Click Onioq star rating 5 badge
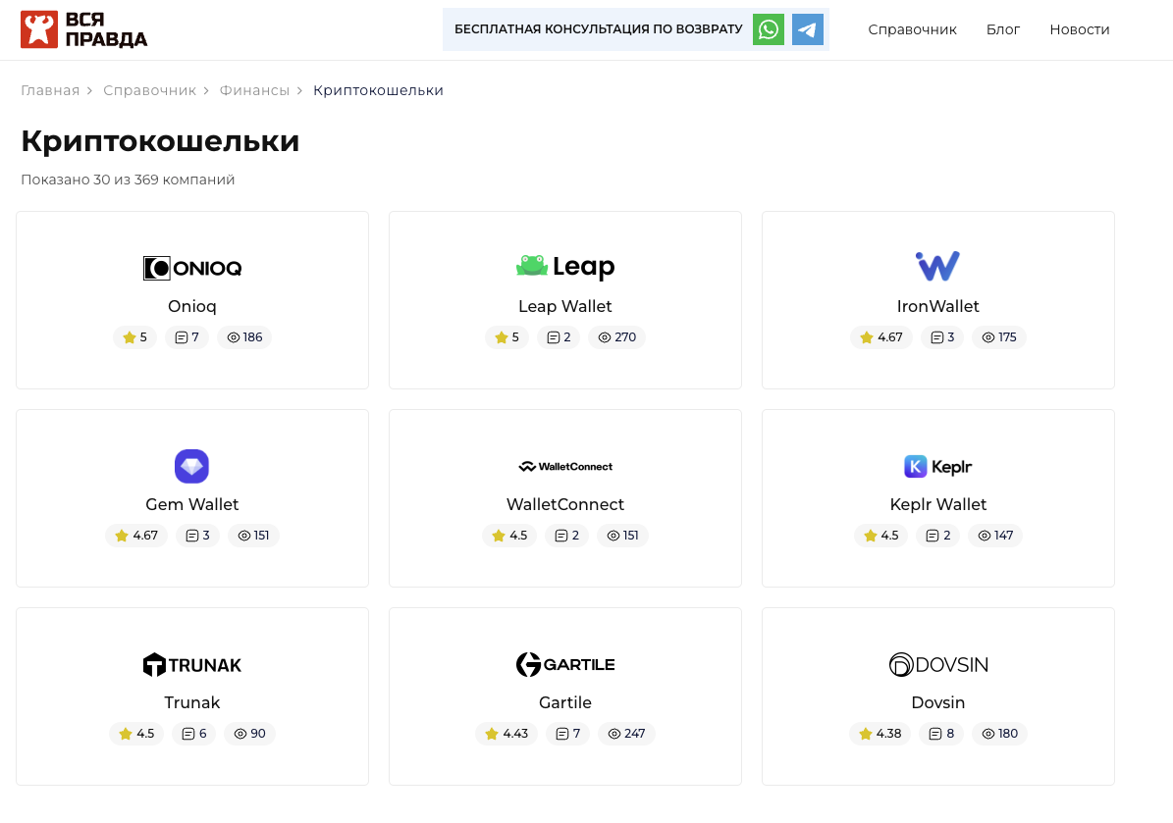1173x823 pixels. pos(134,337)
